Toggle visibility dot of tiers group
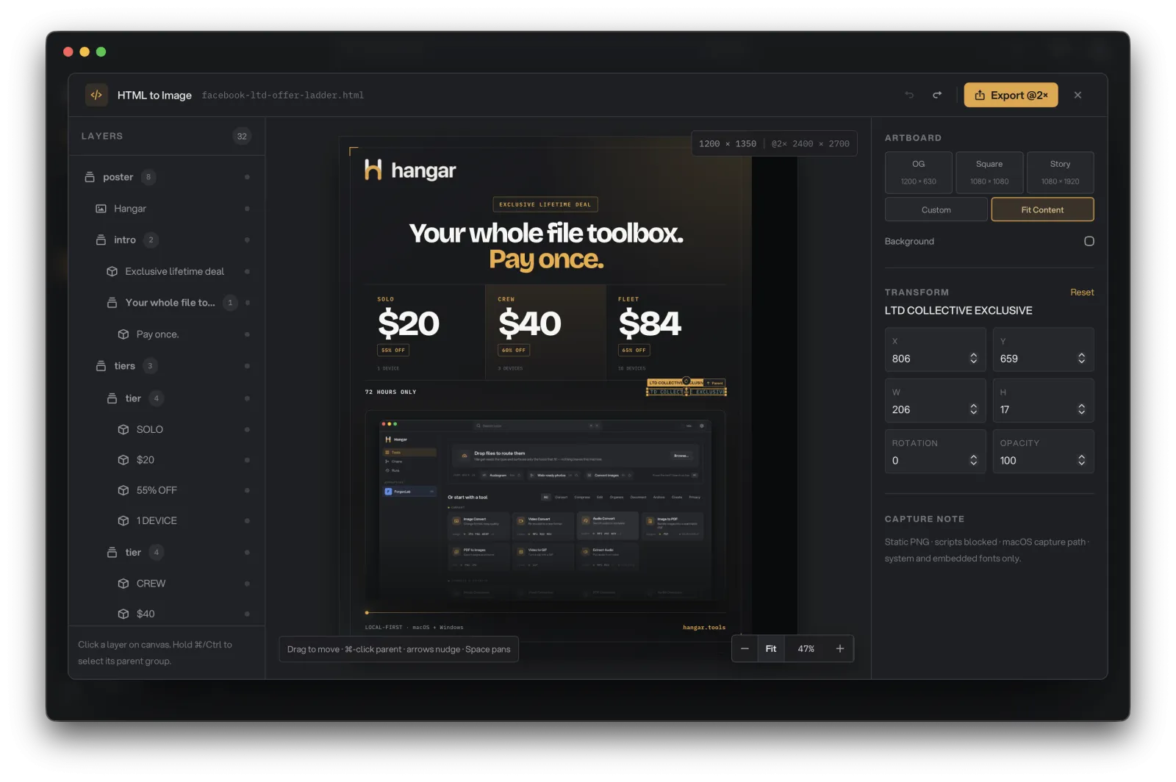 point(247,366)
